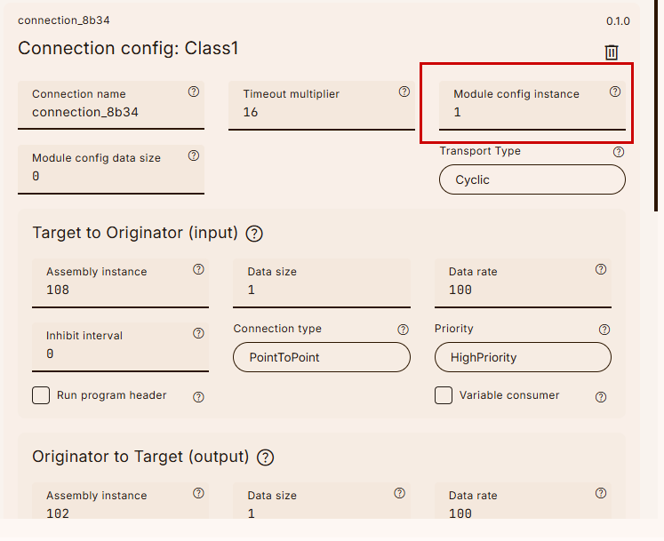Delete this connection with the trash icon
The height and width of the screenshot is (541, 664).
pyautogui.click(x=612, y=52)
